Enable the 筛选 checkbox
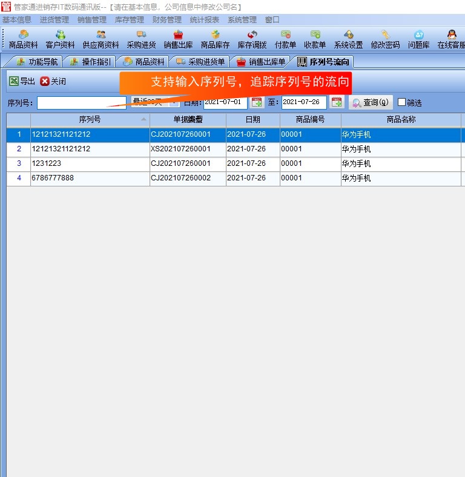465x477 pixels. pos(401,102)
